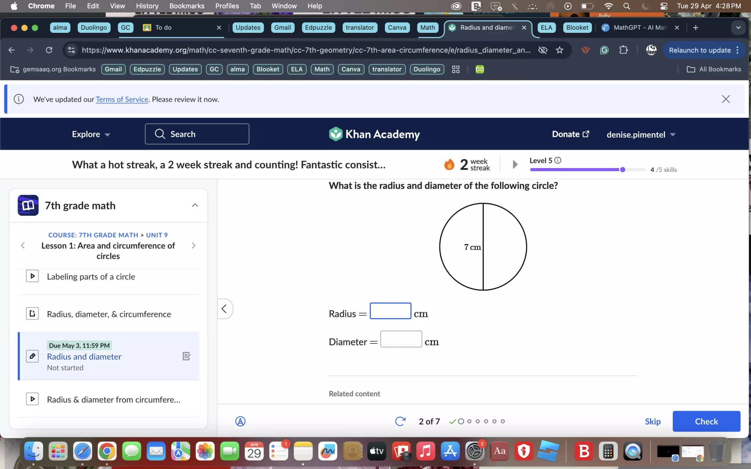Reload the page using the refresh icon
Image resolution: width=751 pixels, height=469 pixels.
pos(49,50)
